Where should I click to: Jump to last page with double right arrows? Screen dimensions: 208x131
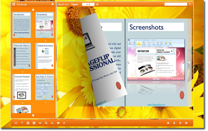[186, 123]
